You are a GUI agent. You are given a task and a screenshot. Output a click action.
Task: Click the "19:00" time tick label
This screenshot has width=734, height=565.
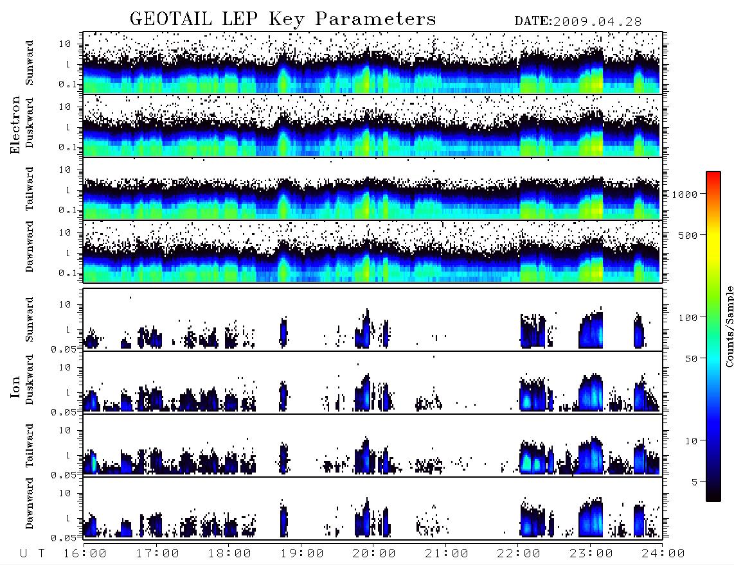click(x=302, y=554)
